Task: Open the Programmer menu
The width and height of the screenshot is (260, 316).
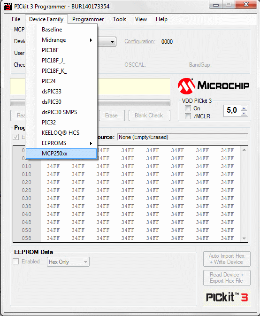Action: point(88,19)
